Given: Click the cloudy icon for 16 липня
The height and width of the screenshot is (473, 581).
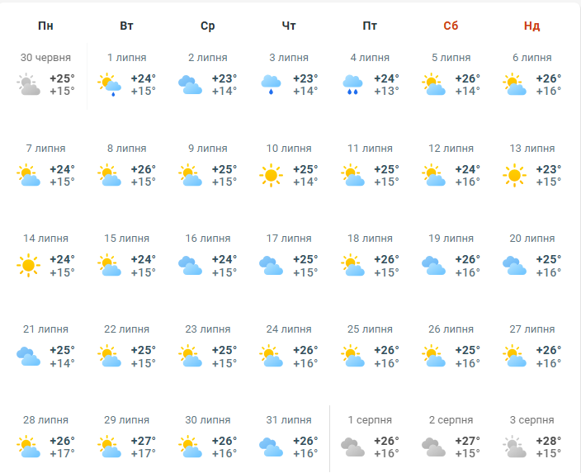Looking at the screenshot, I should 190,266.
